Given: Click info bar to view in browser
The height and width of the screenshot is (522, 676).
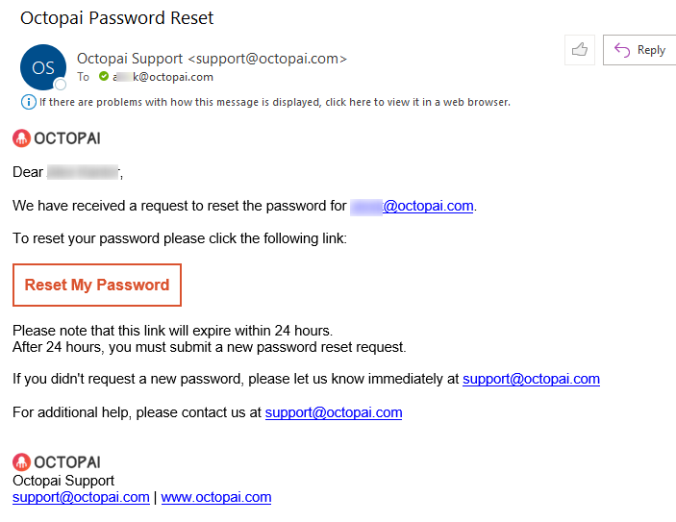Looking at the screenshot, I should 274,102.
